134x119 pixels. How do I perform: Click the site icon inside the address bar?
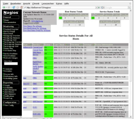coord(25,7)
